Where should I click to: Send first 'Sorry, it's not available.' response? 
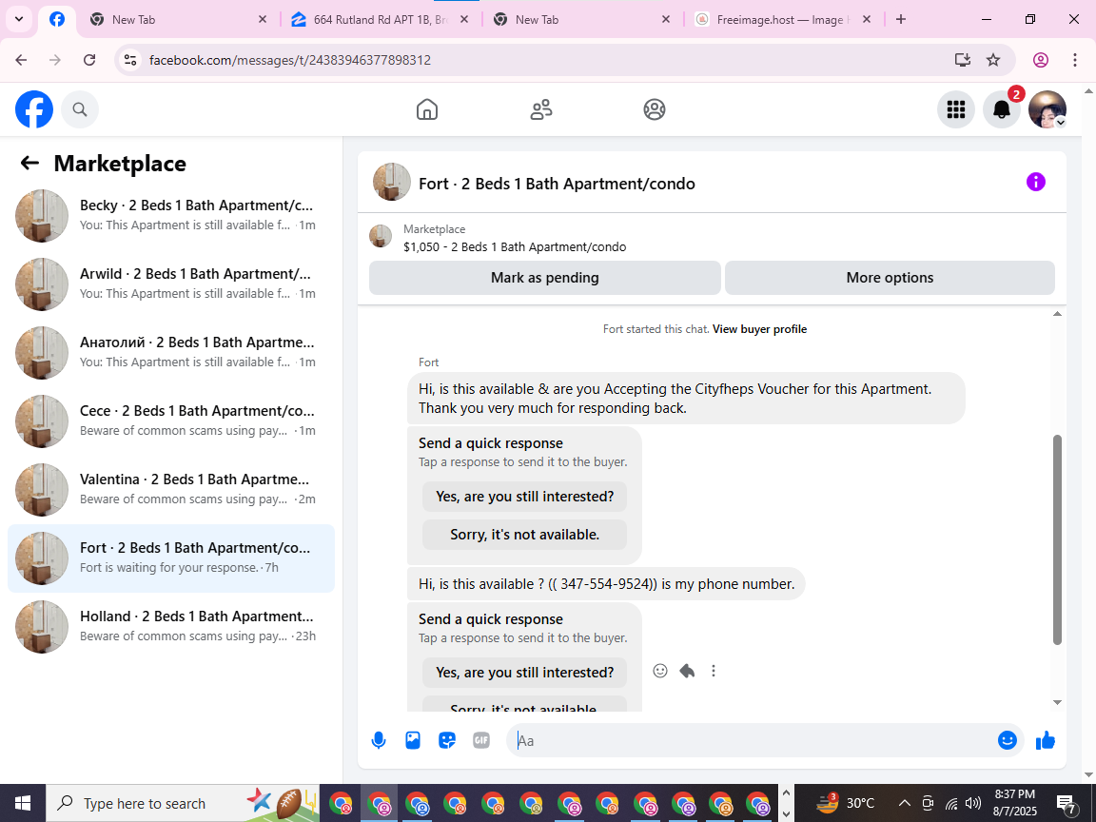(524, 535)
